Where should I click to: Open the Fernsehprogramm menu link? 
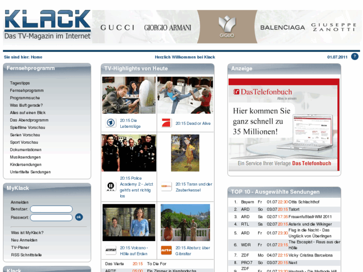[x=27, y=90]
